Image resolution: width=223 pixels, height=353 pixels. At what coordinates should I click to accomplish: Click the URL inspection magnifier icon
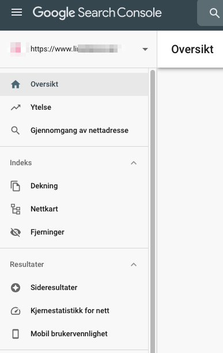16,131
